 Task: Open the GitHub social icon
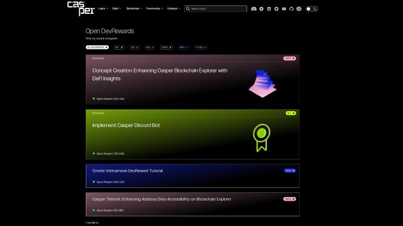[291, 8]
